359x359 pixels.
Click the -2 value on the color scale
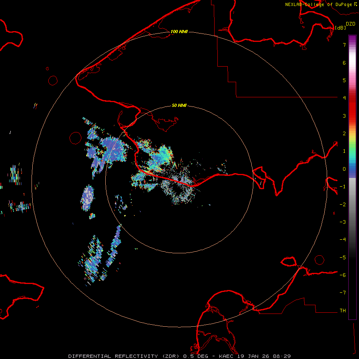click(343, 205)
